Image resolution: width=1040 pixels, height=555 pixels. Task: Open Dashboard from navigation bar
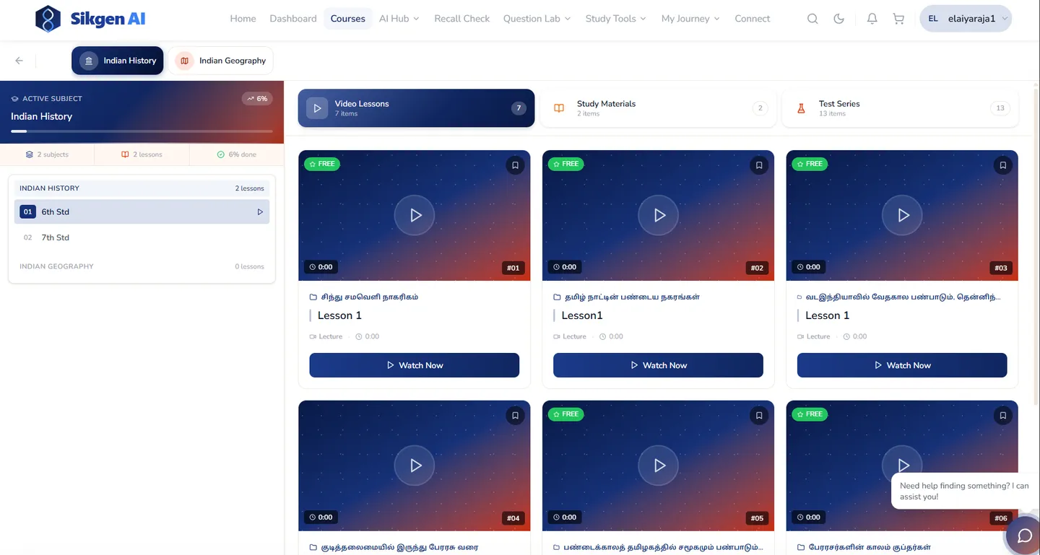[293, 19]
